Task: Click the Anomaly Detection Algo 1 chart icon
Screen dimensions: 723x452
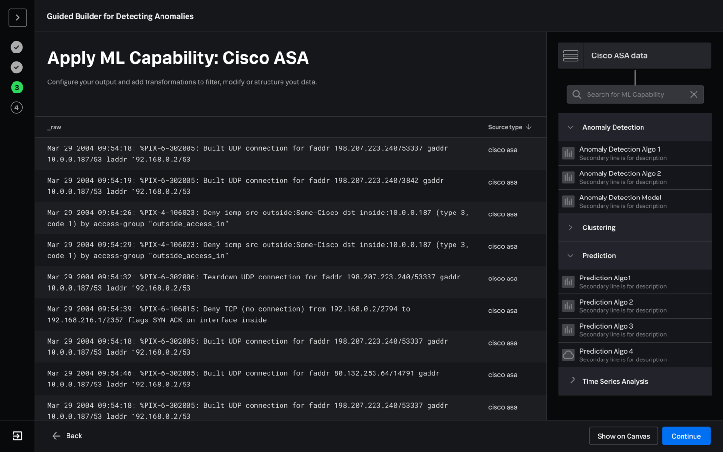Action: click(x=568, y=153)
